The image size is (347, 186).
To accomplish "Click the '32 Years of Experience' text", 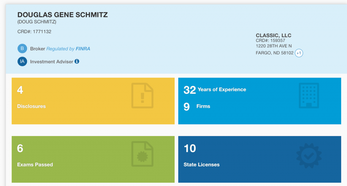I will [x=215, y=90].
